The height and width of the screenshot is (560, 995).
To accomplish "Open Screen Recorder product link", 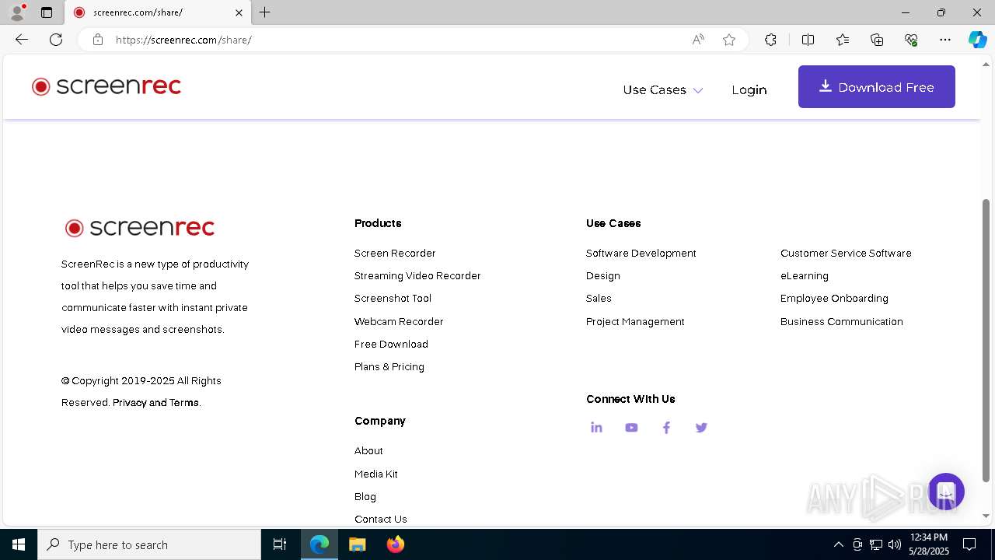I will (395, 254).
